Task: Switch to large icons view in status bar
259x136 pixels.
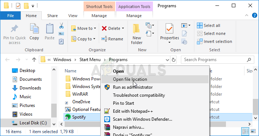Action: tap(253, 132)
